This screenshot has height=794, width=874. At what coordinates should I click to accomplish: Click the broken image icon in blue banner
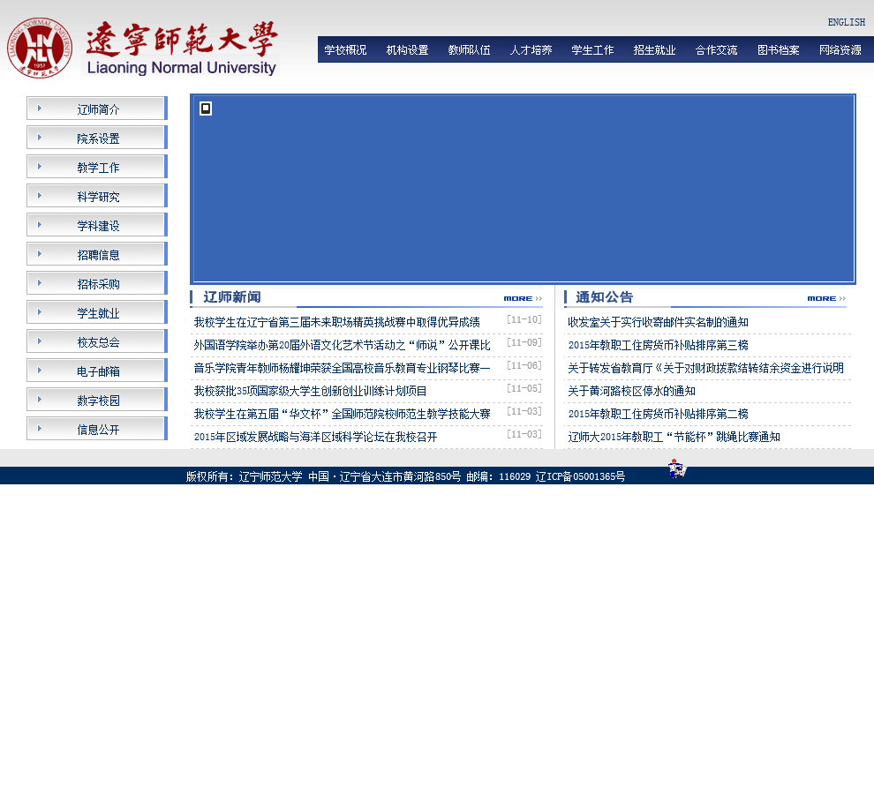tap(206, 109)
